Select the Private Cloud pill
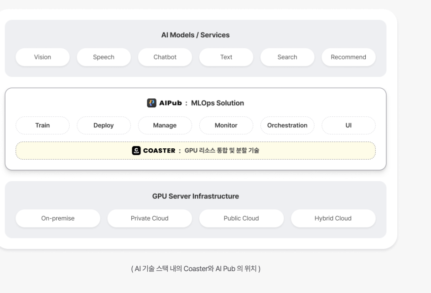 (x=150, y=218)
